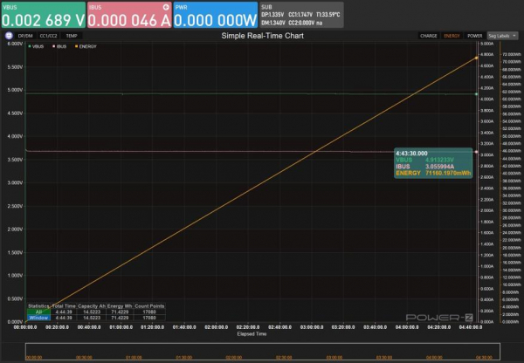Hide the VBUS series via its legend entry
This screenshot has width=524, height=363.
pyautogui.click(x=36, y=46)
